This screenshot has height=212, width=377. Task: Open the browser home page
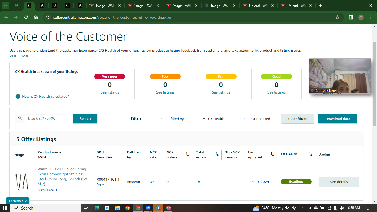click(x=36, y=17)
